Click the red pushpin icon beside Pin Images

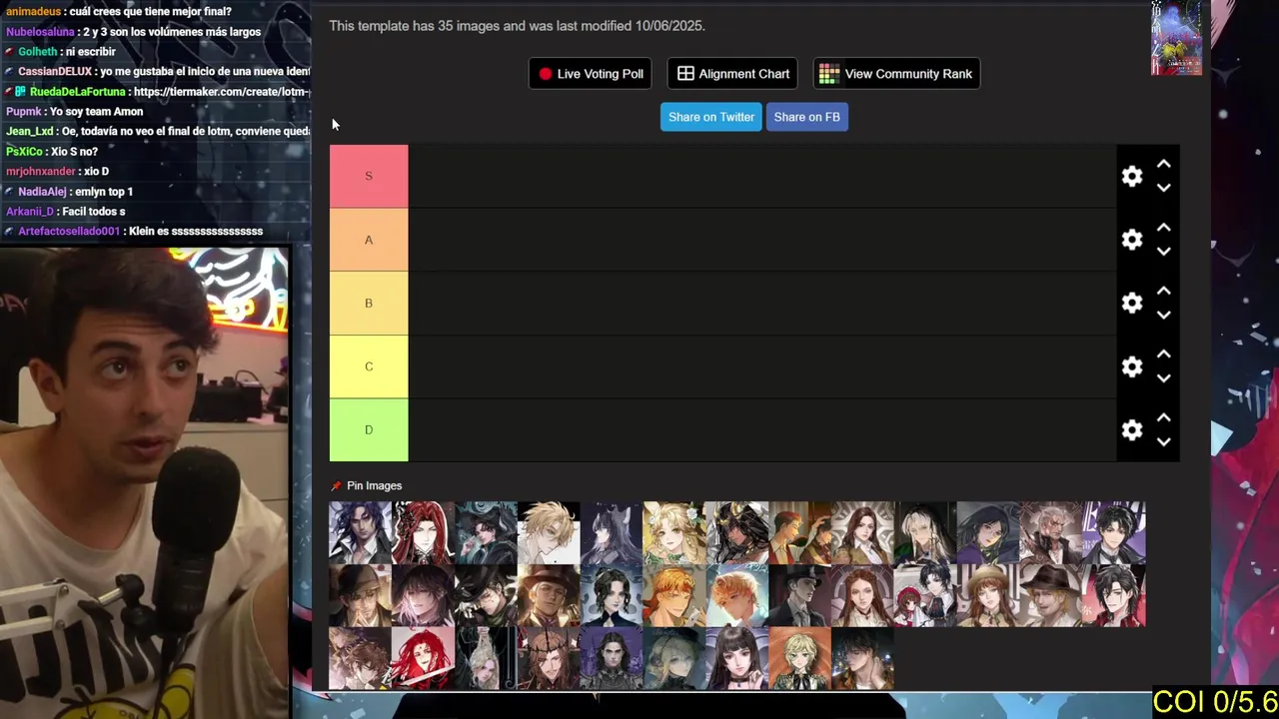coord(337,485)
